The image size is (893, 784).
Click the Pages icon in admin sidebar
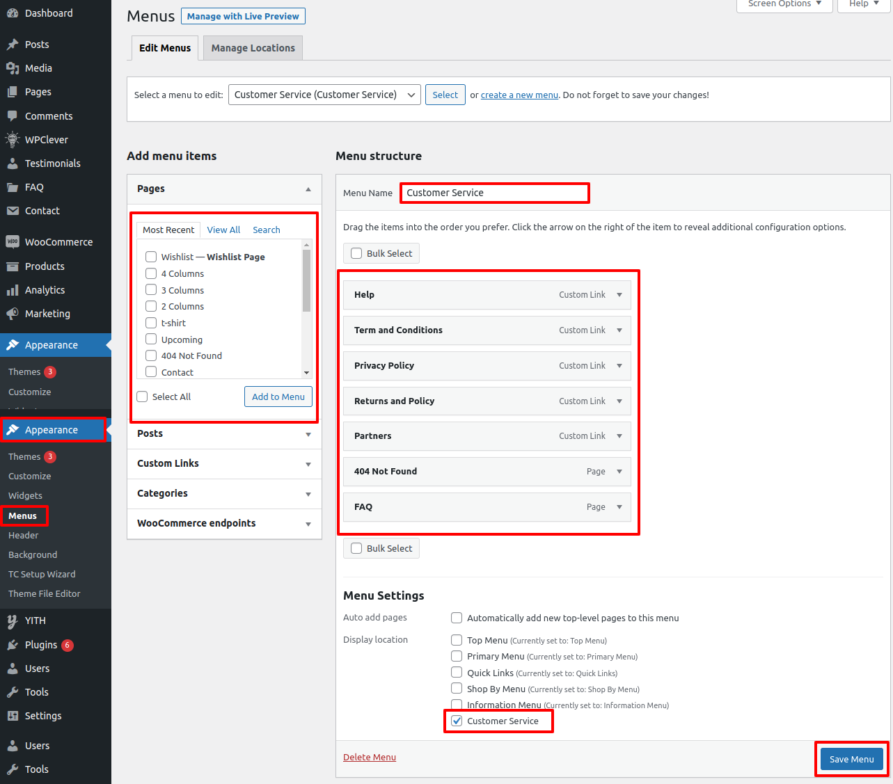pyautogui.click(x=13, y=92)
